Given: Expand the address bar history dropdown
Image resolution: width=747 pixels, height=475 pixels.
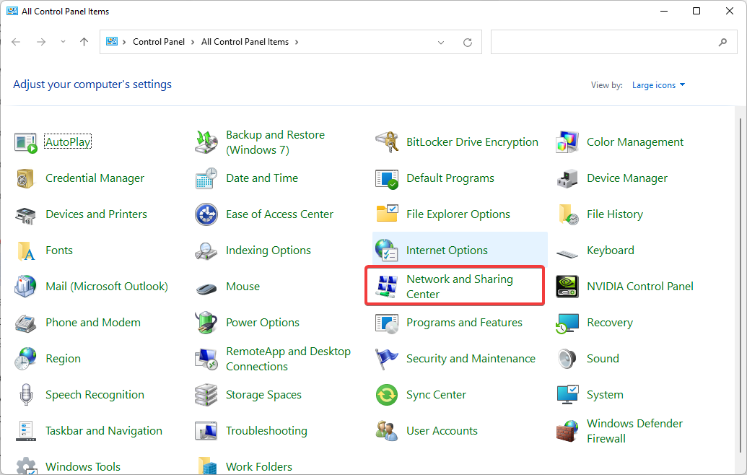Looking at the screenshot, I should click(x=441, y=43).
